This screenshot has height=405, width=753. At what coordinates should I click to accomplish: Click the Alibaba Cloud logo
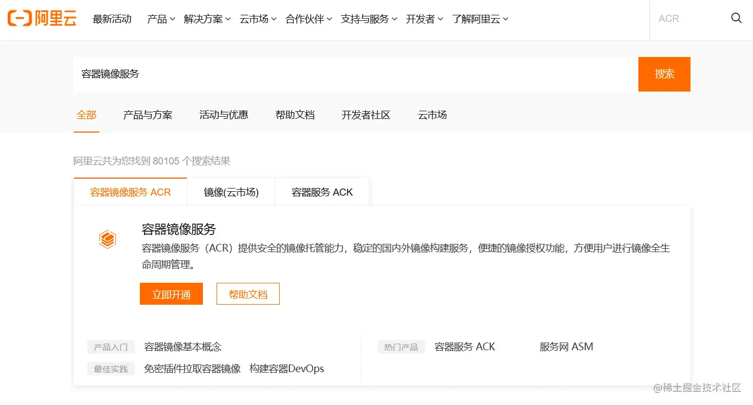point(41,18)
